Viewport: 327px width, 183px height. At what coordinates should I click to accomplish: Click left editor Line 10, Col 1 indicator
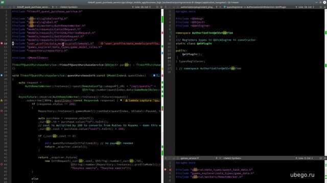tap(143, 7)
